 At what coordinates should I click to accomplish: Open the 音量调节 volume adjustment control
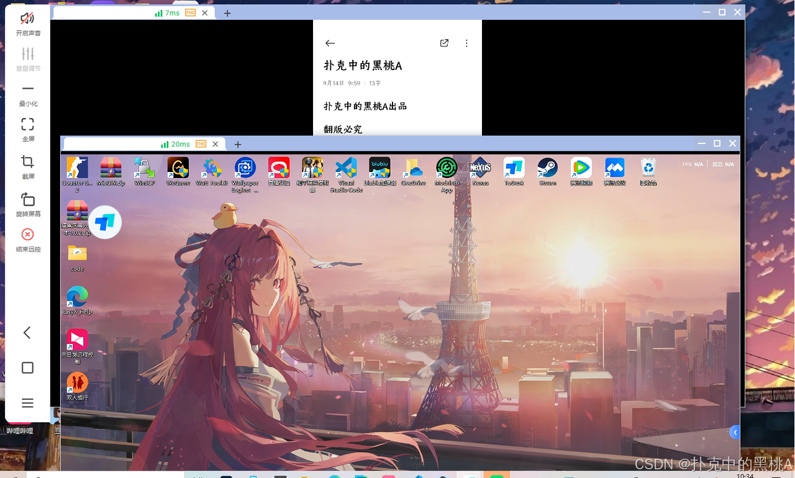pos(28,59)
